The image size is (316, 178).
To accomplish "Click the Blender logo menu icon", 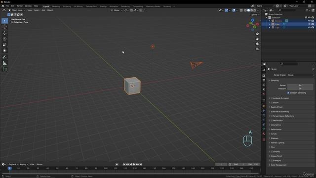I will (x=3, y=6).
